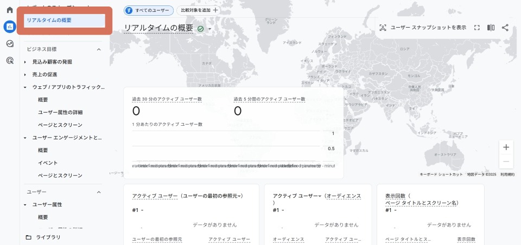Open the Reports icon in left rail
The height and width of the screenshot is (245, 521).
click(10, 27)
